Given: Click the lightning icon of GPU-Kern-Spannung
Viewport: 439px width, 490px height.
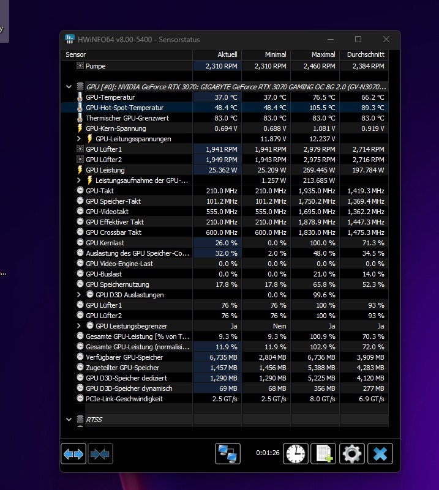Looking at the screenshot, I should pyautogui.click(x=80, y=128).
